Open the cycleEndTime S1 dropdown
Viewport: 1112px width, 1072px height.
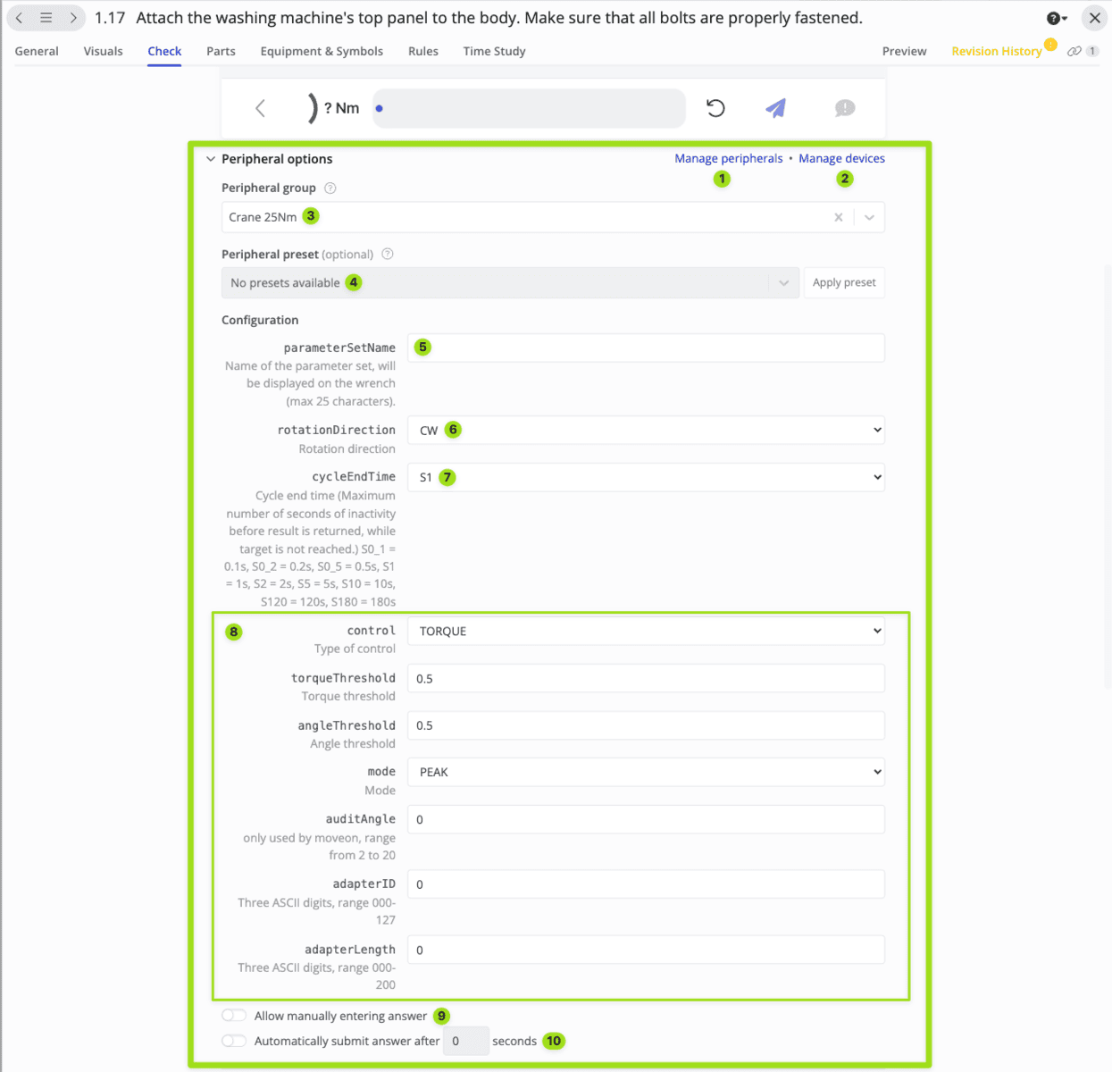pyautogui.click(x=645, y=477)
